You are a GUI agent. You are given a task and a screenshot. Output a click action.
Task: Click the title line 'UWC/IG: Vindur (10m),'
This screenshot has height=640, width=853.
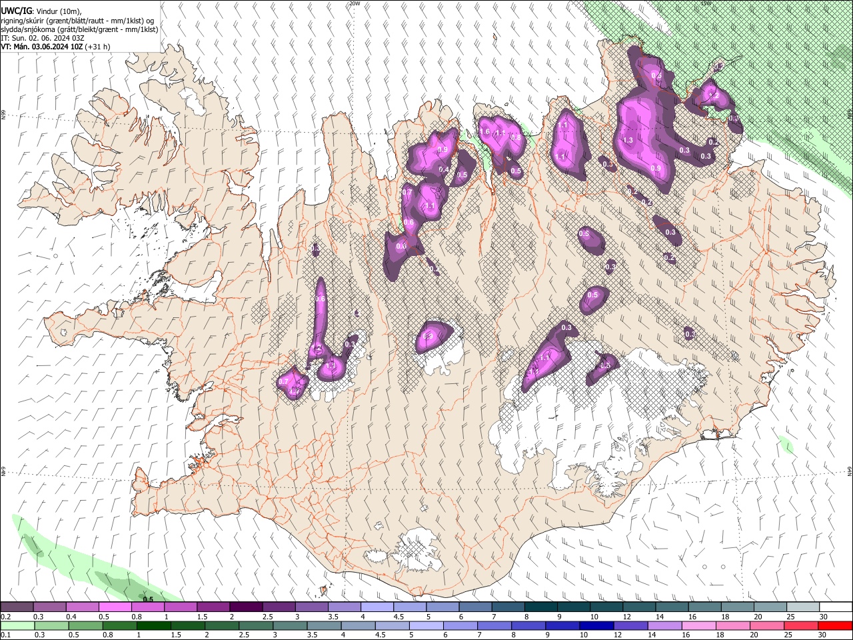click(41, 12)
